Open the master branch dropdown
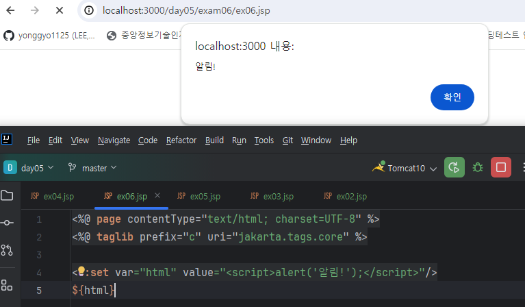 pyautogui.click(x=92, y=168)
